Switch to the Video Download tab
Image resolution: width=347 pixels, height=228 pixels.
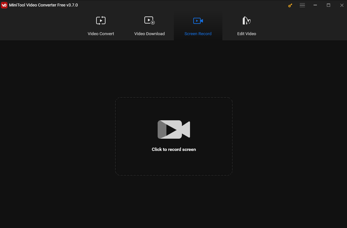149,34
